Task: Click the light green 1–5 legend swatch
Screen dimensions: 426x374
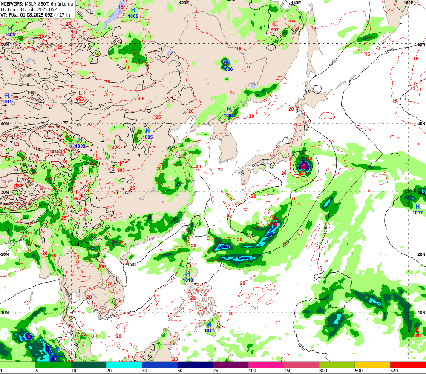Action: (x=18, y=365)
